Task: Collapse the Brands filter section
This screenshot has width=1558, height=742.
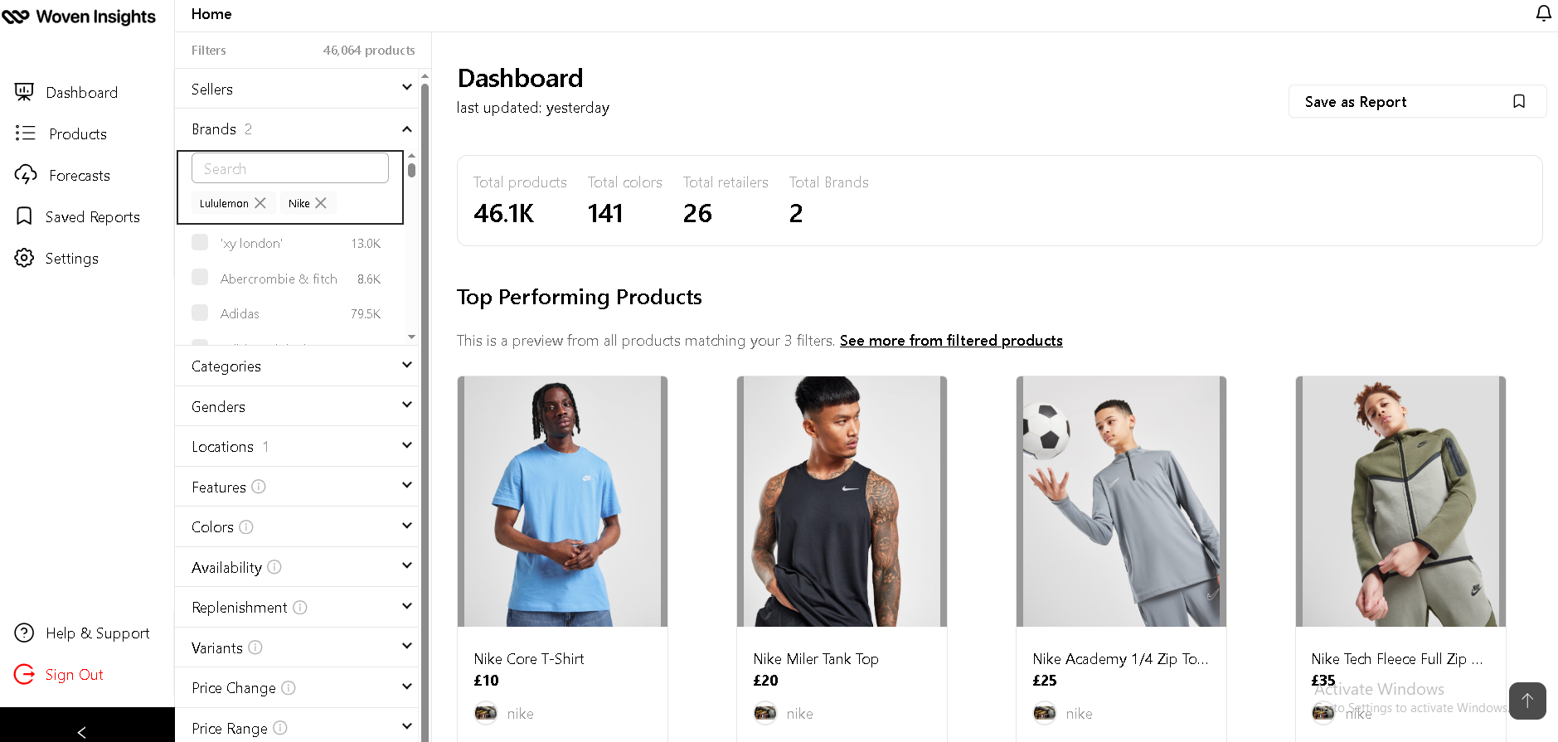Action: (406, 129)
